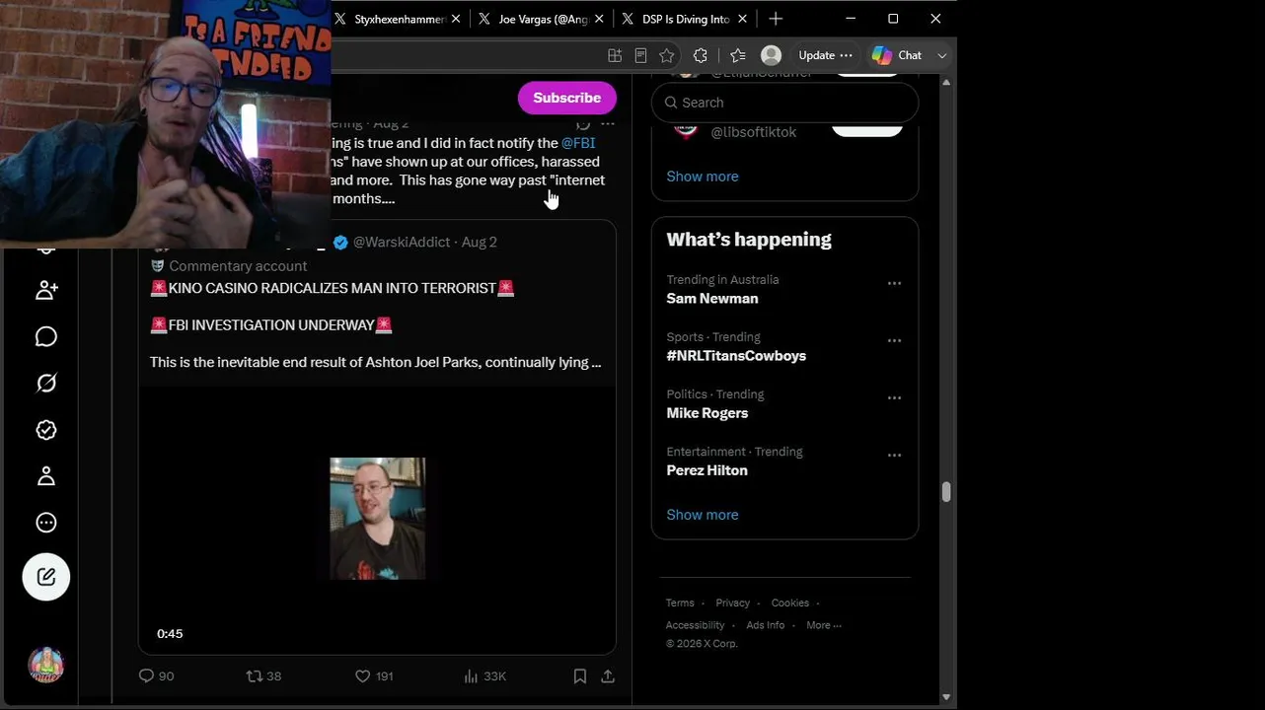This screenshot has width=1265, height=710.
Task: Open the tweet's three-dot more menu
Action: pyautogui.click(x=608, y=124)
